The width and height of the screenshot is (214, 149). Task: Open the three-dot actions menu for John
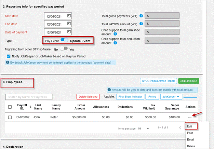pyautogui.click(x=190, y=117)
